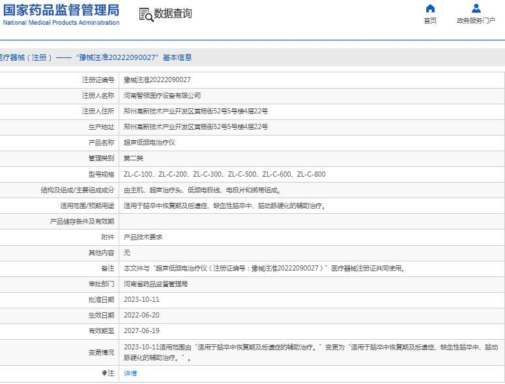The height and width of the screenshot is (384, 505).
Task: Click the 基本信息 page heading
Action: pyautogui.click(x=177, y=57)
